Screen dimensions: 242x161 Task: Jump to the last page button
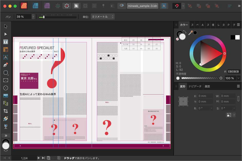click(43, 158)
